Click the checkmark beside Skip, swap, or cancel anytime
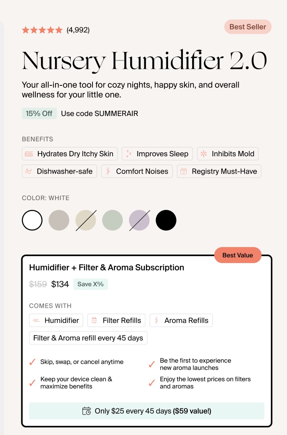The height and width of the screenshot is (435, 287). tap(31, 362)
